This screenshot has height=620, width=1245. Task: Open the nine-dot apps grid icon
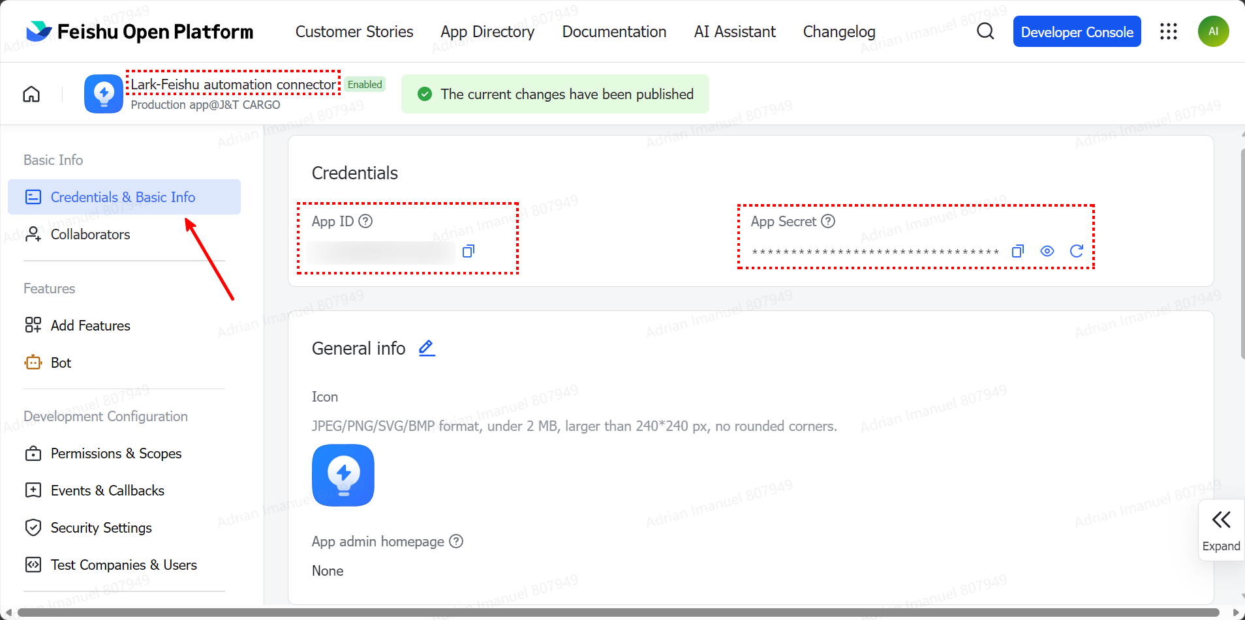point(1169,31)
